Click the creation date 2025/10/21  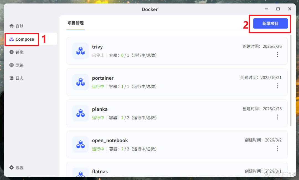click(271, 77)
